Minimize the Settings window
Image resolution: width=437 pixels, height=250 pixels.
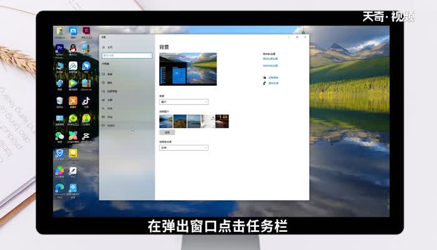click(x=289, y=37)
